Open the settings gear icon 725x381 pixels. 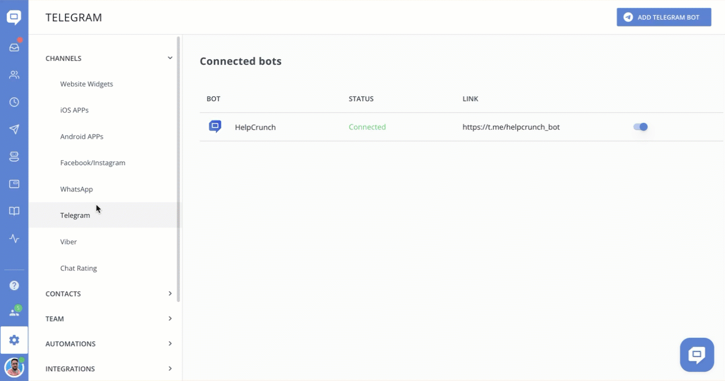pos(14,340)
